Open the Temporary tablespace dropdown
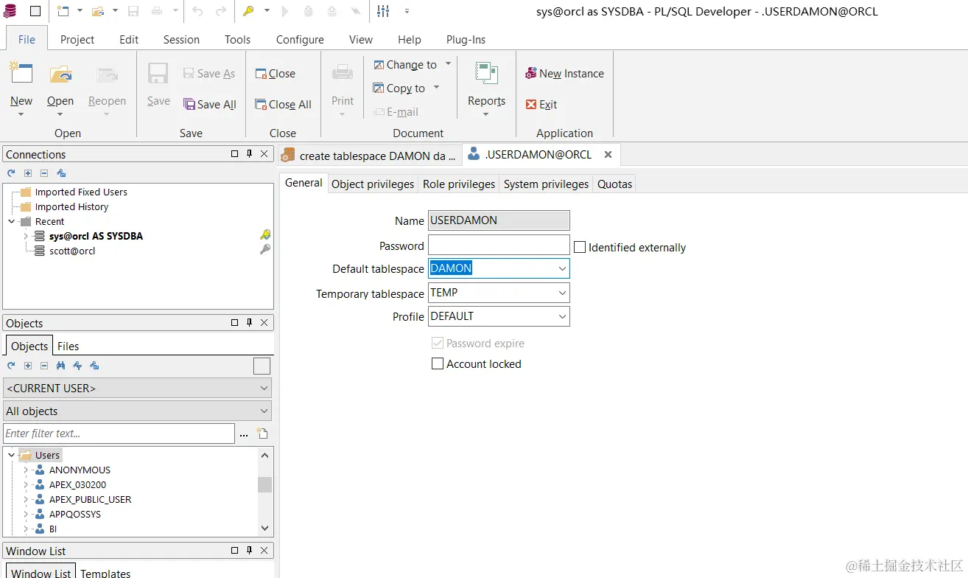This screenshot has width=968, height=578. 562,293
